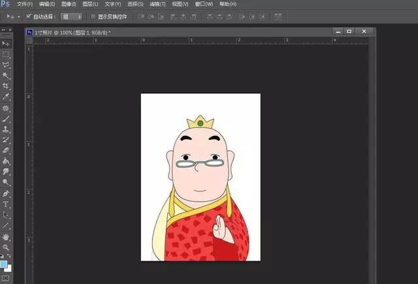The width and height of the screenshot is (418, 284).
Task: Minimize the document window
Action: click(x=338, y=31)
